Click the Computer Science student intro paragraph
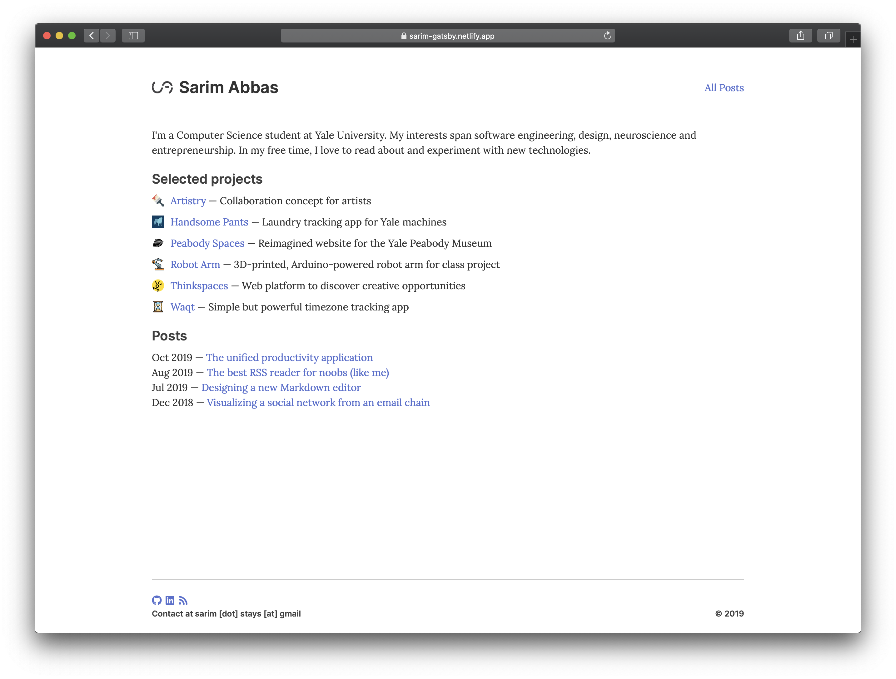Image resolution: width=896 pixels, height=679 pixels. coord(424,142)
